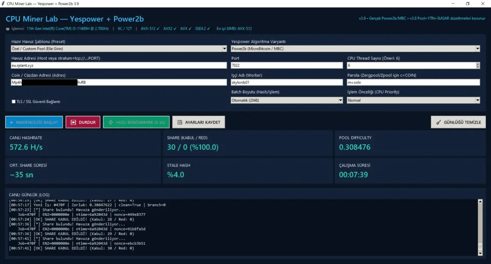This screenshot has height=264, width=491.
Task: Save settings with Ayarları Kaydet
Action: (x=198, y=122)
